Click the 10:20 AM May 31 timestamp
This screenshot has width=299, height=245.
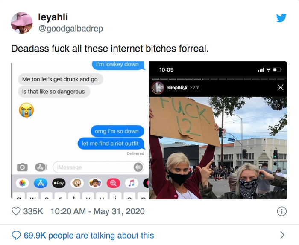point(97,211)
